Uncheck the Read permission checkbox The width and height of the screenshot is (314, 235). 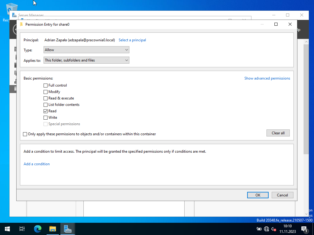pyautogui.click(x=46, y=111)
